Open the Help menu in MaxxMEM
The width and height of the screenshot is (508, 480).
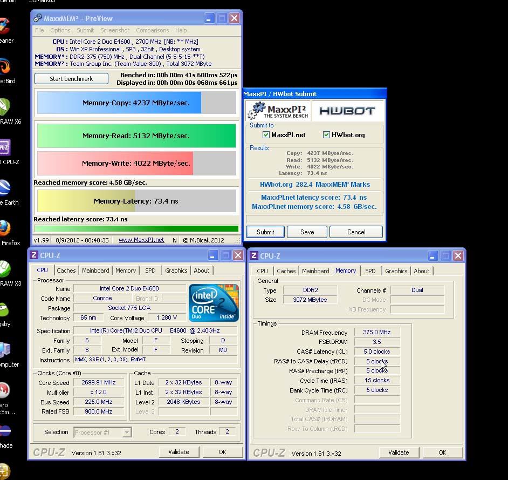coord(181,30)
